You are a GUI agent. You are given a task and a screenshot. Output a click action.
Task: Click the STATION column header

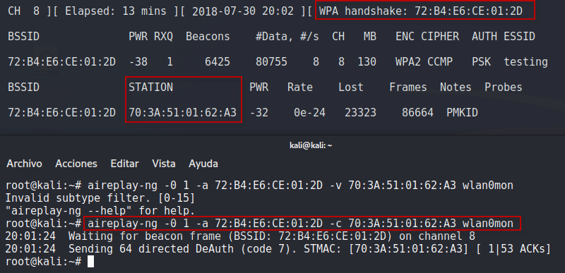[150, 87]
